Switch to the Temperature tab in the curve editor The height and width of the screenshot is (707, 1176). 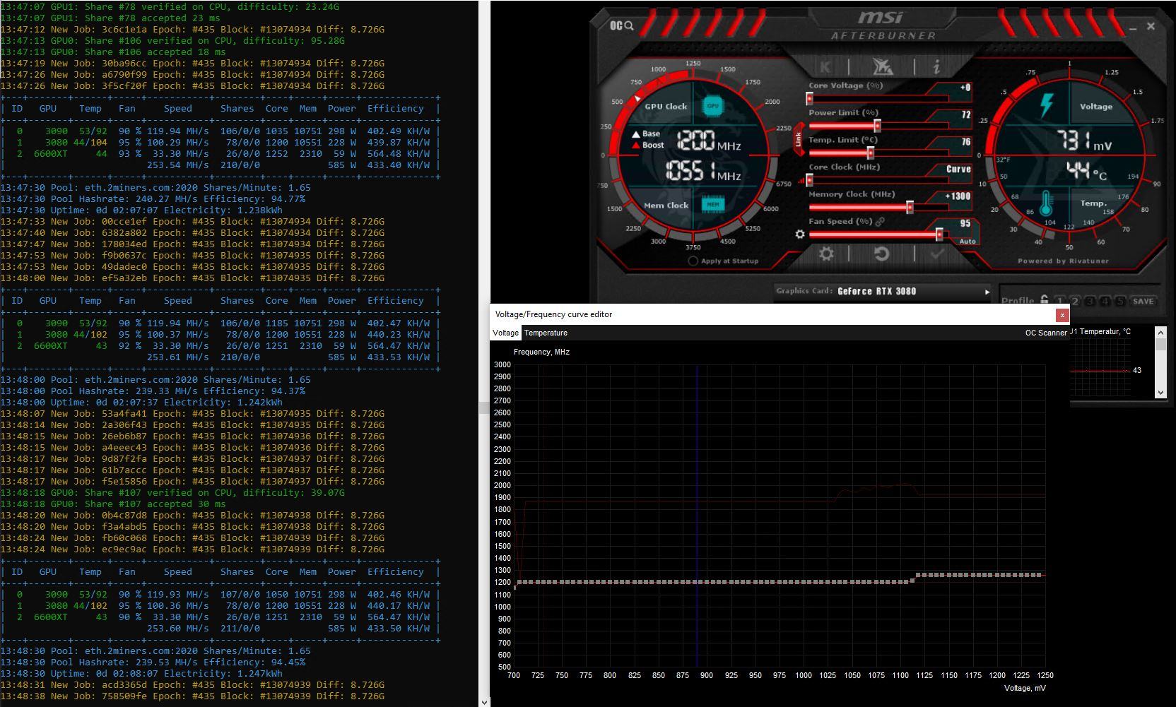[546, 333]
